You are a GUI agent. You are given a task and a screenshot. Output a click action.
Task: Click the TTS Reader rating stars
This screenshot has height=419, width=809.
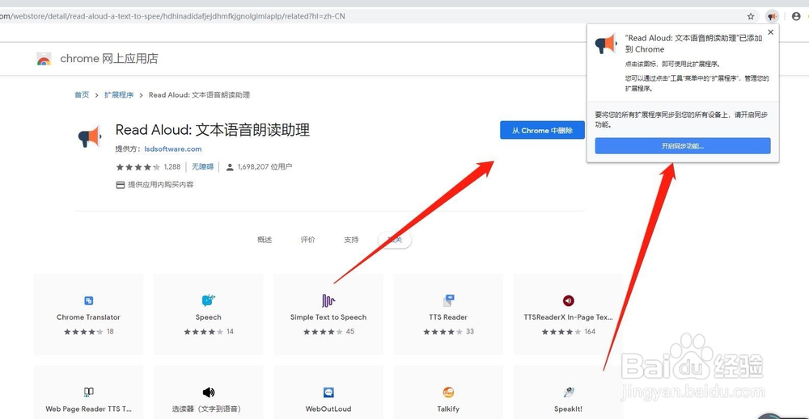pos(443,332)
